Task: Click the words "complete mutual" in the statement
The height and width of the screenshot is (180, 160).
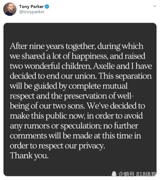Action: click(98, 86)
